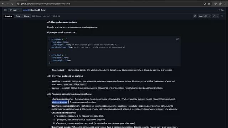
Task: Click the line-height inline code
Action: pyautogui.click(x=58, y=70)
